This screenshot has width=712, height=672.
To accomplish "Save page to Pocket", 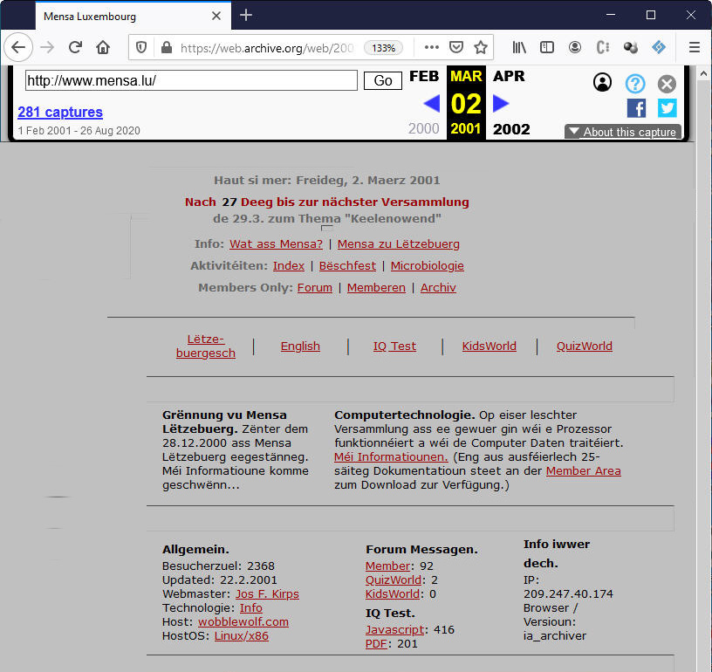I will coord(455,47).
